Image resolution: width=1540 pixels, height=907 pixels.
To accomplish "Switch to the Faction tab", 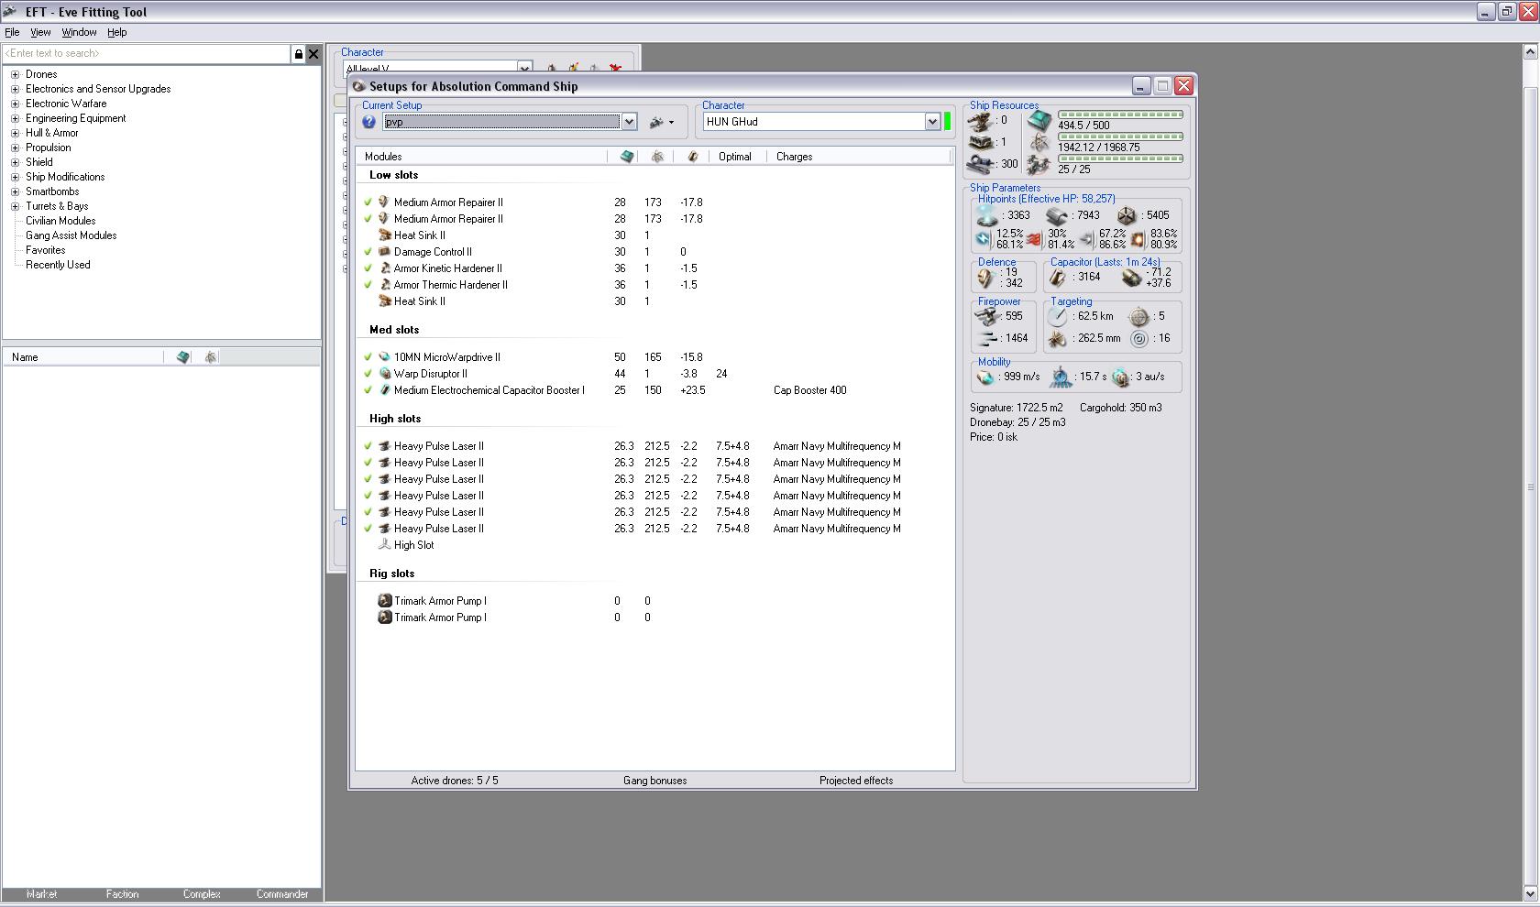I will 122,894.
